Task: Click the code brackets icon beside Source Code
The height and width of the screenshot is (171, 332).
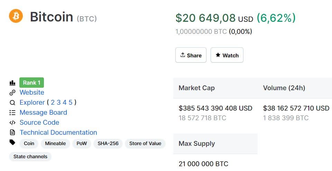Action: [x=12, y=123]
